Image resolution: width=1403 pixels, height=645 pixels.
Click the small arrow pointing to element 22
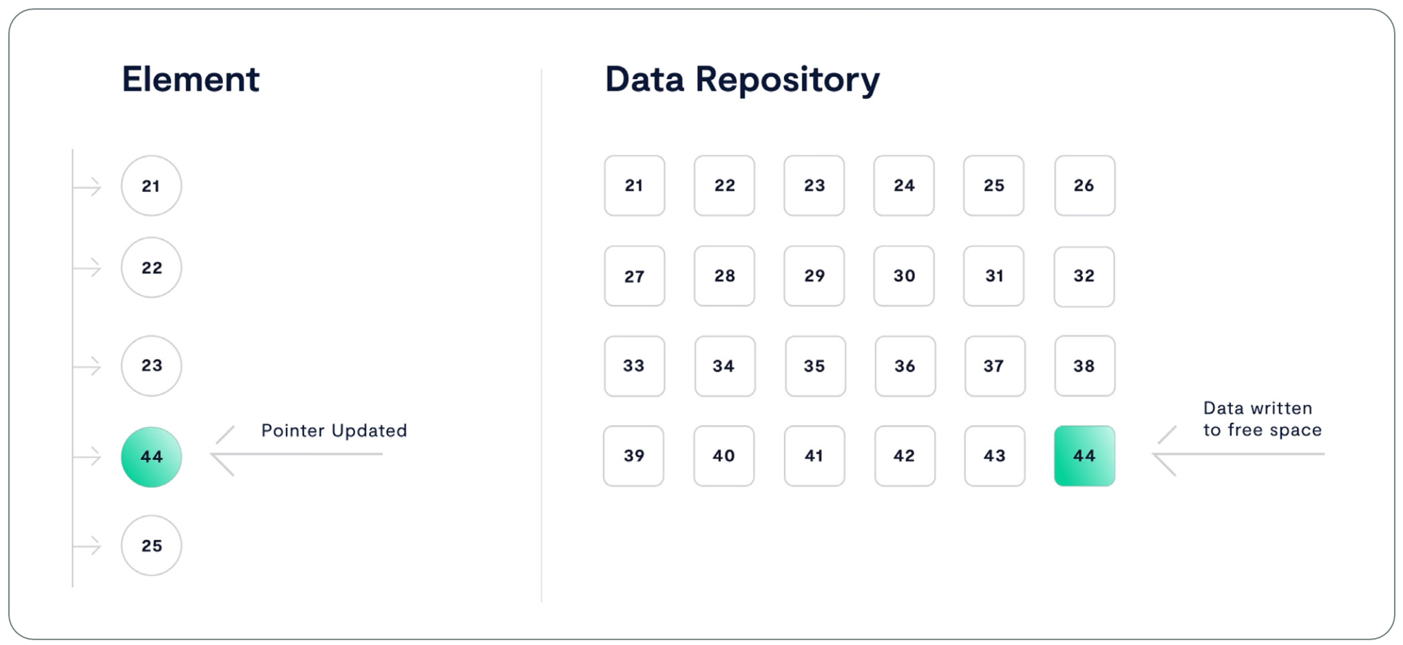pos(88,267)
